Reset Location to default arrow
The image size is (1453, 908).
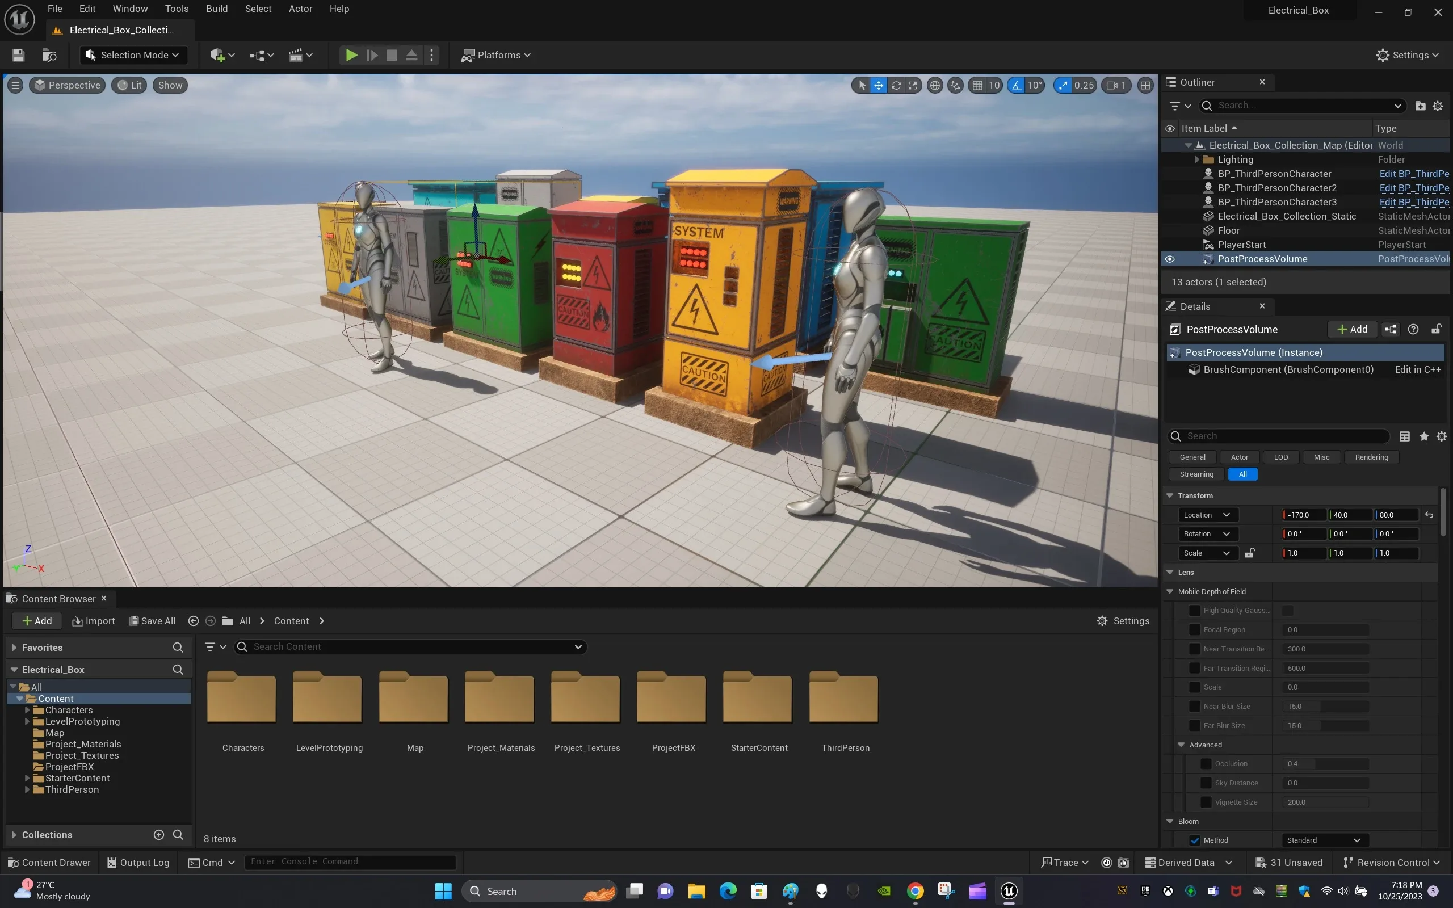coord(1429,515)
